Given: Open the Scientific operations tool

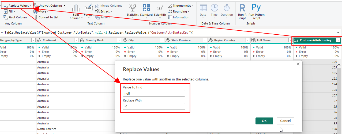Looking at the screenshot, I should tap(160, 11).
